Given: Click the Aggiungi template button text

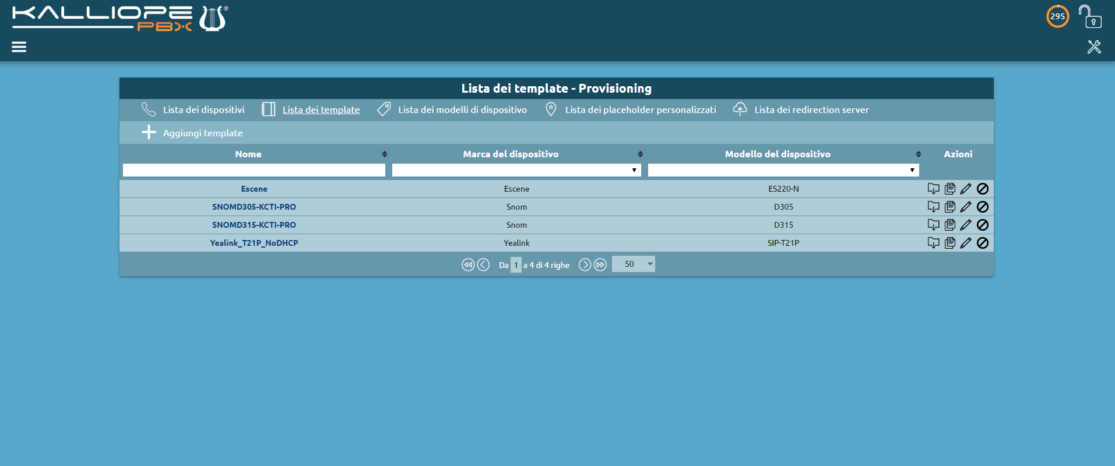Looking at the screenshot, I should tap(203, 133).
